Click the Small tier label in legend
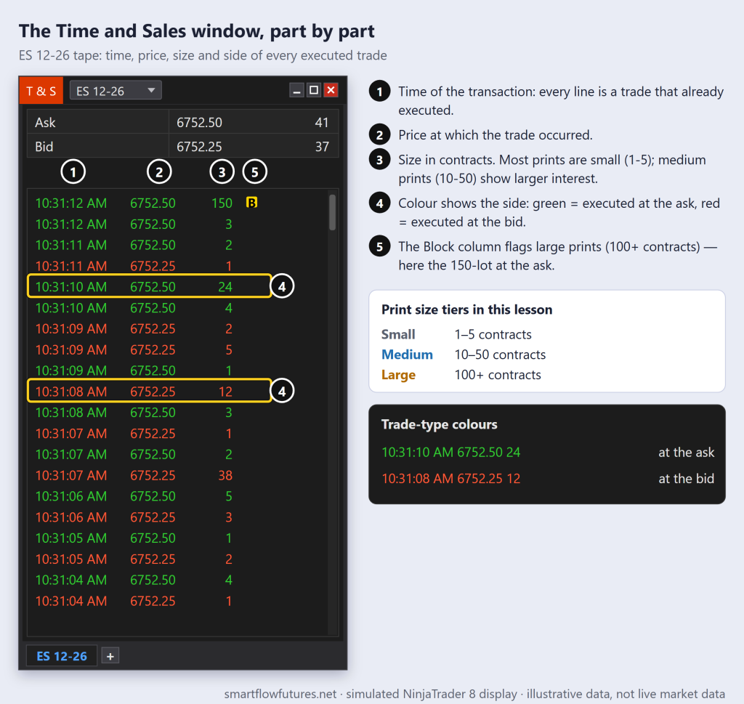This screenshot has width=744, height=704. click(398, 334)
